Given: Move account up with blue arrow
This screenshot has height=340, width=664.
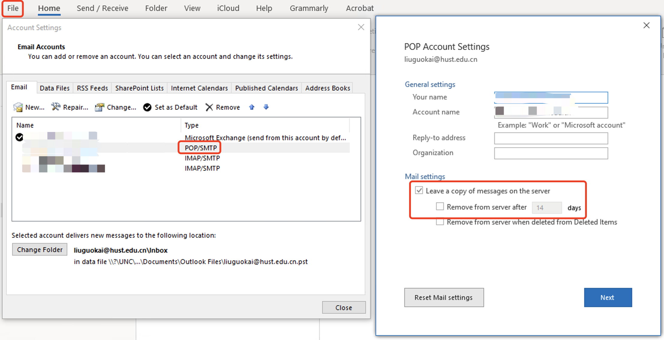Looking at the screenshot, I should [252, 107].
